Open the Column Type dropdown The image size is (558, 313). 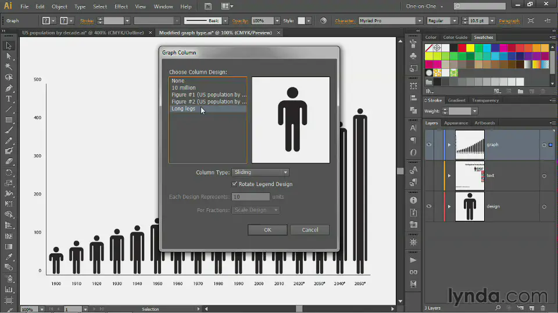(x=260, y=172)
